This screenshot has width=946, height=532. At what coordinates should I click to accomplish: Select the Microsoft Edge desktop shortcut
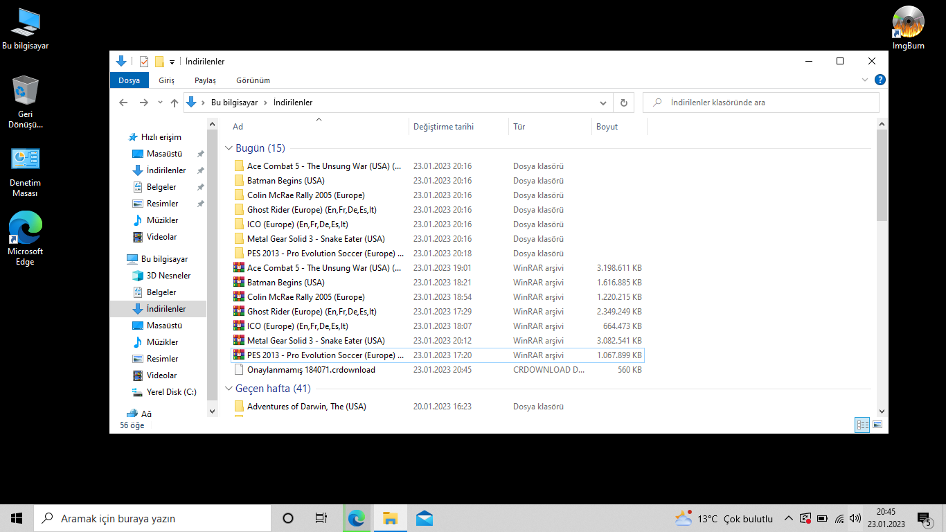26,239
